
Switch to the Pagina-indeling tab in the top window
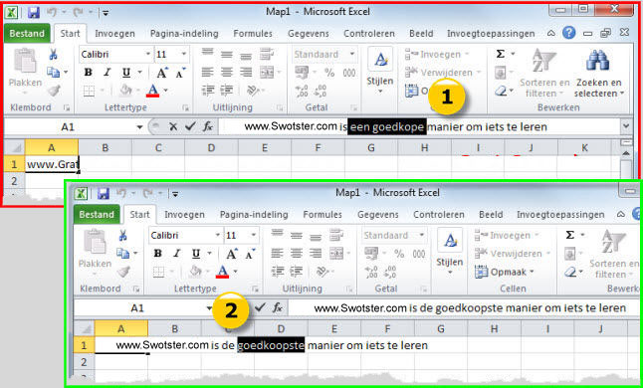click(x=184, y=34)
